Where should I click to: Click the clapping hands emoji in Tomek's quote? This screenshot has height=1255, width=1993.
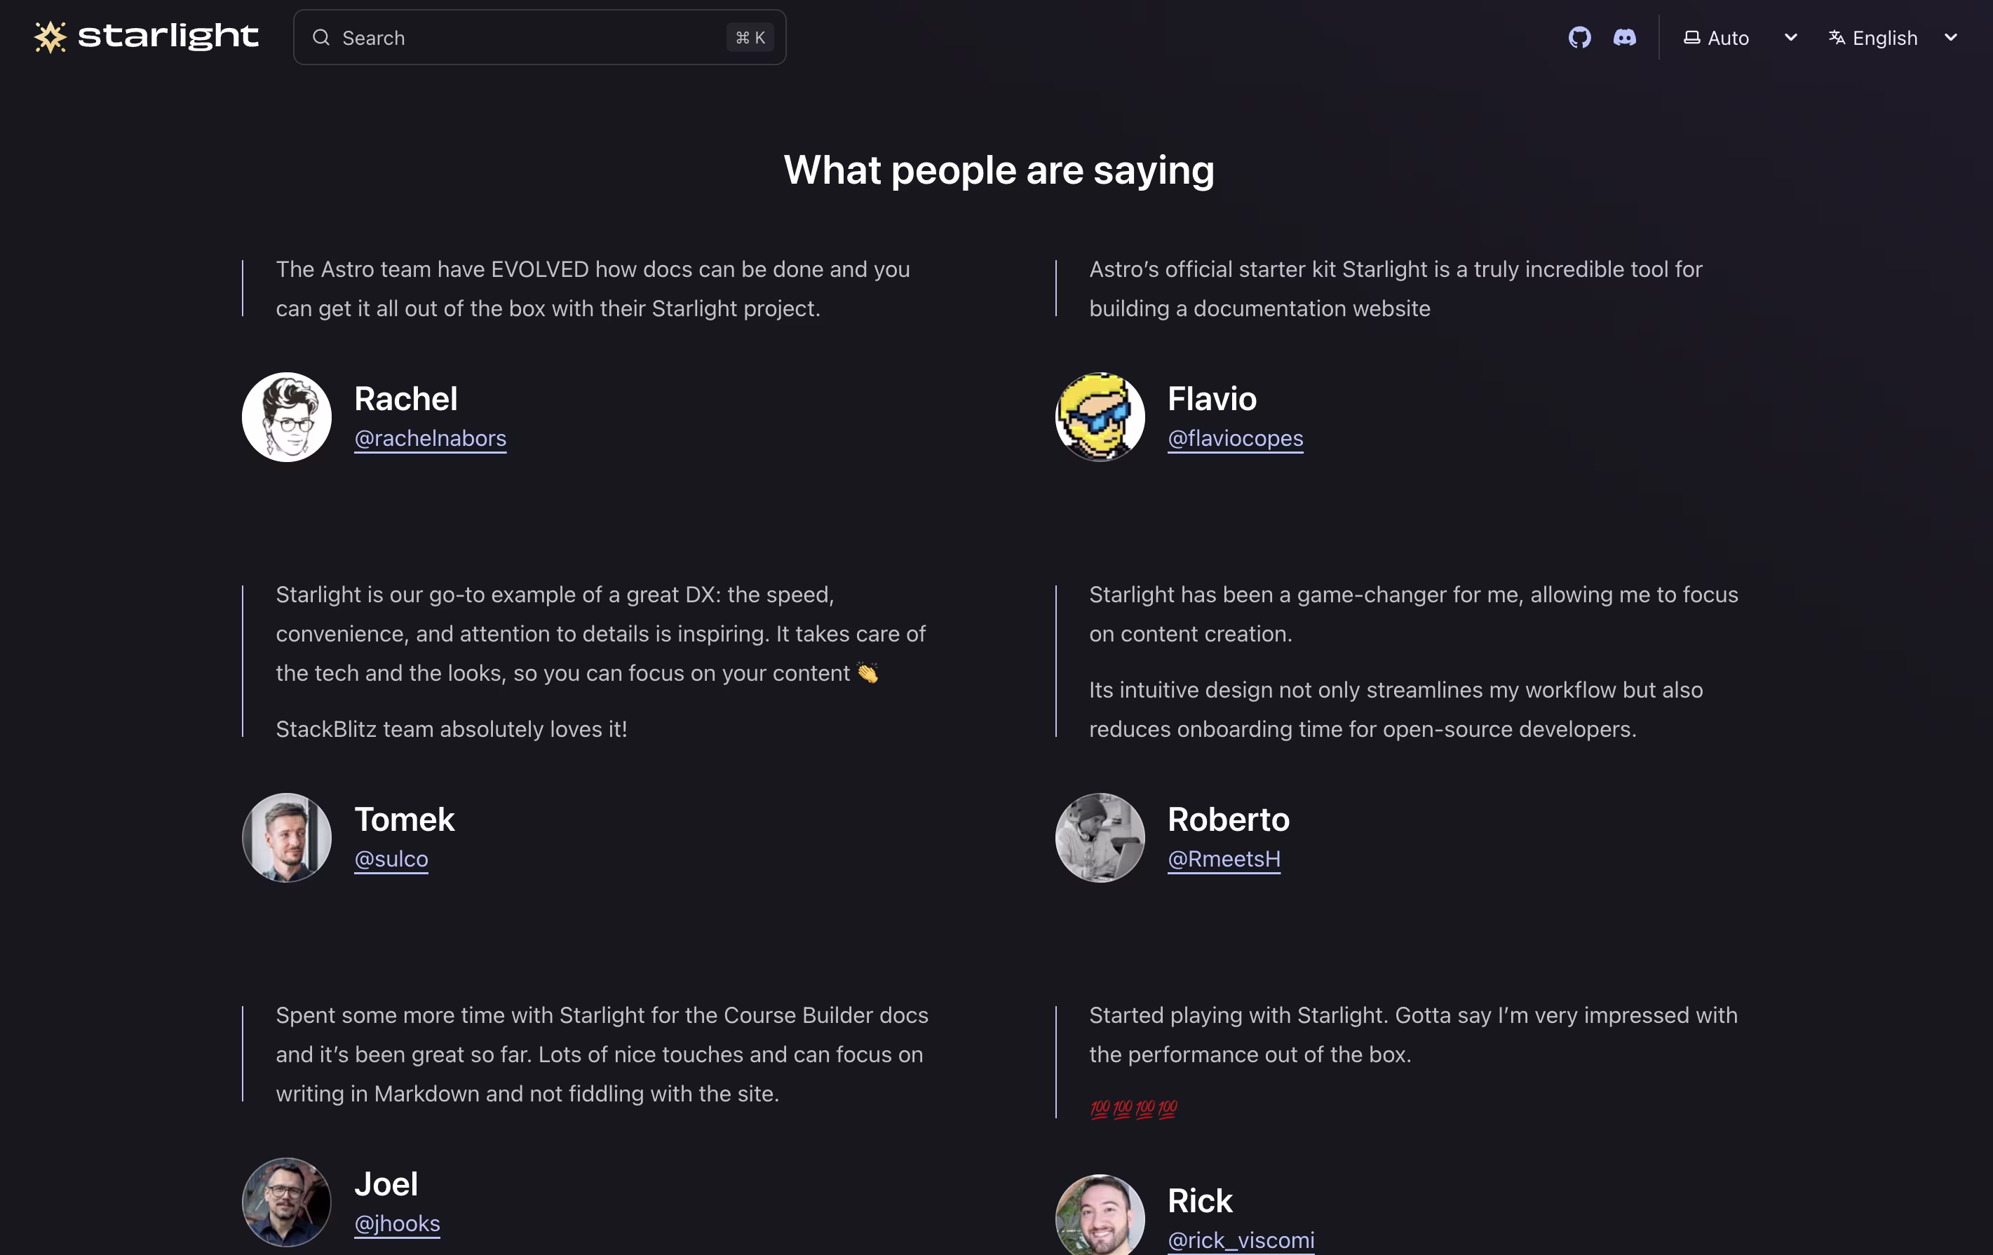tap(868, 673)
